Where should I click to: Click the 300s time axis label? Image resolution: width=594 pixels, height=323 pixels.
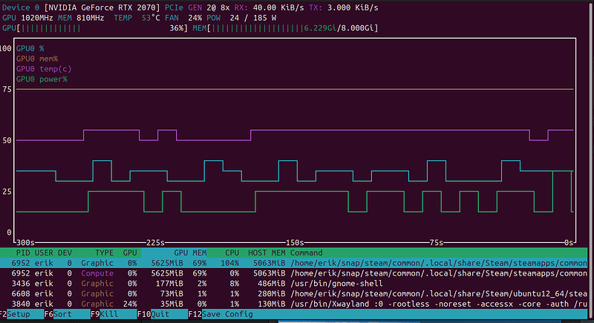[25, 242]
